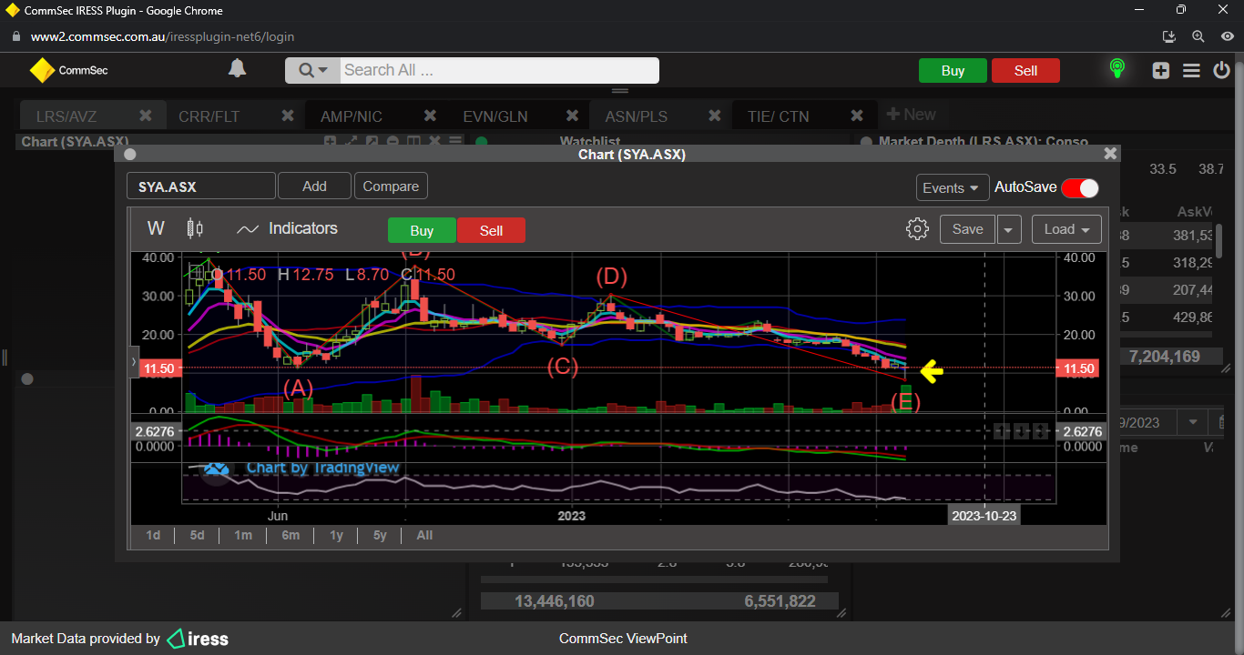Viewport: 1244px width, 655px height.
Task: Select the All time range
Action: coord(424,535)
